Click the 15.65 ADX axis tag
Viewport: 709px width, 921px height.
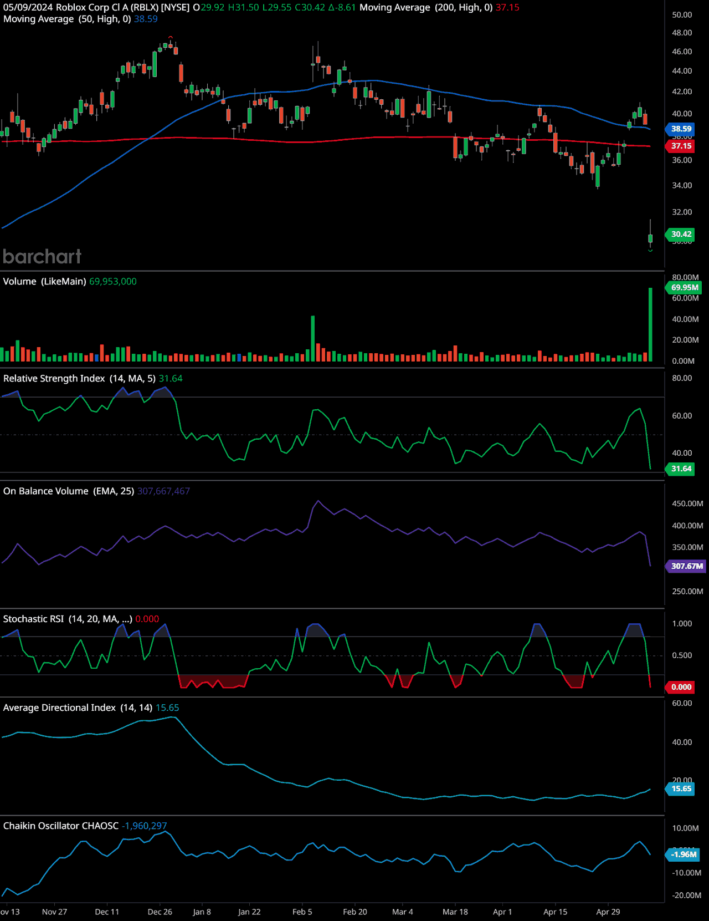tap(681, 788)
